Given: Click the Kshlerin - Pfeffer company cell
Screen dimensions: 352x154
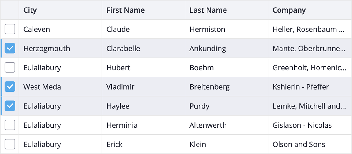Looking at the screenshot, I should 310,87.
